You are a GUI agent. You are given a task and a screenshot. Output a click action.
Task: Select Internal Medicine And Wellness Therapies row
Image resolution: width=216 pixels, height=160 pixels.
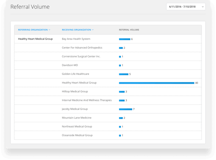click(x=108, y=100)
